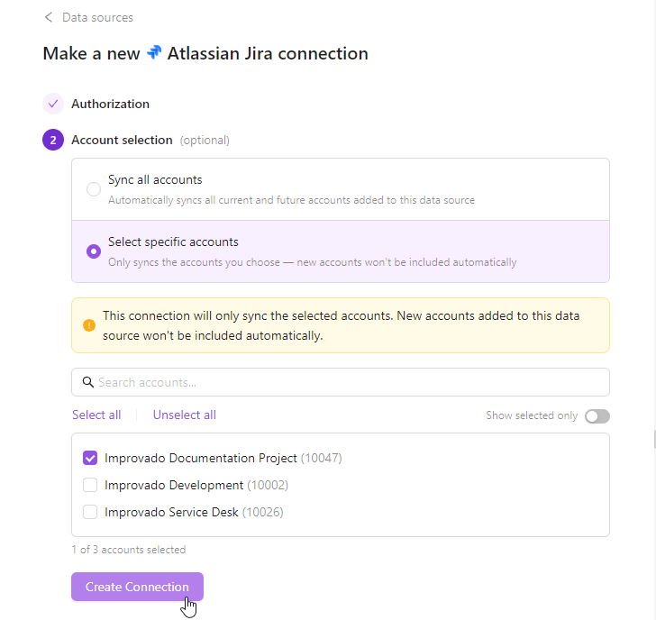Click the Select all link
The image size is (656, 620).
coord(96,415)
